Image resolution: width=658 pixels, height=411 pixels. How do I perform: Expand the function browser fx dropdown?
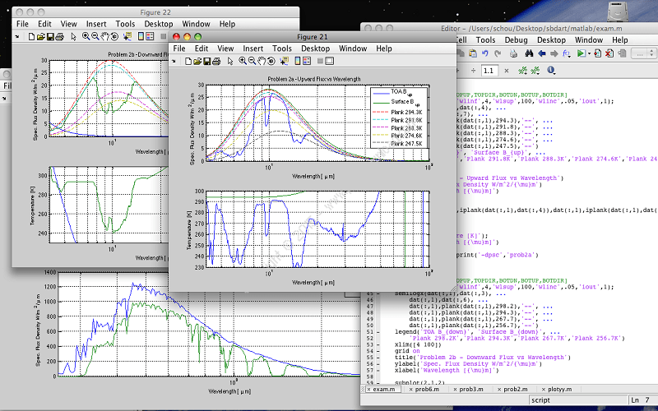coord(567,53)
